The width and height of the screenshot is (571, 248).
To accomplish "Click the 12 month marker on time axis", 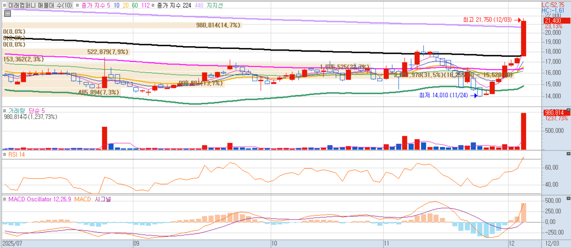I will point(511,243).
